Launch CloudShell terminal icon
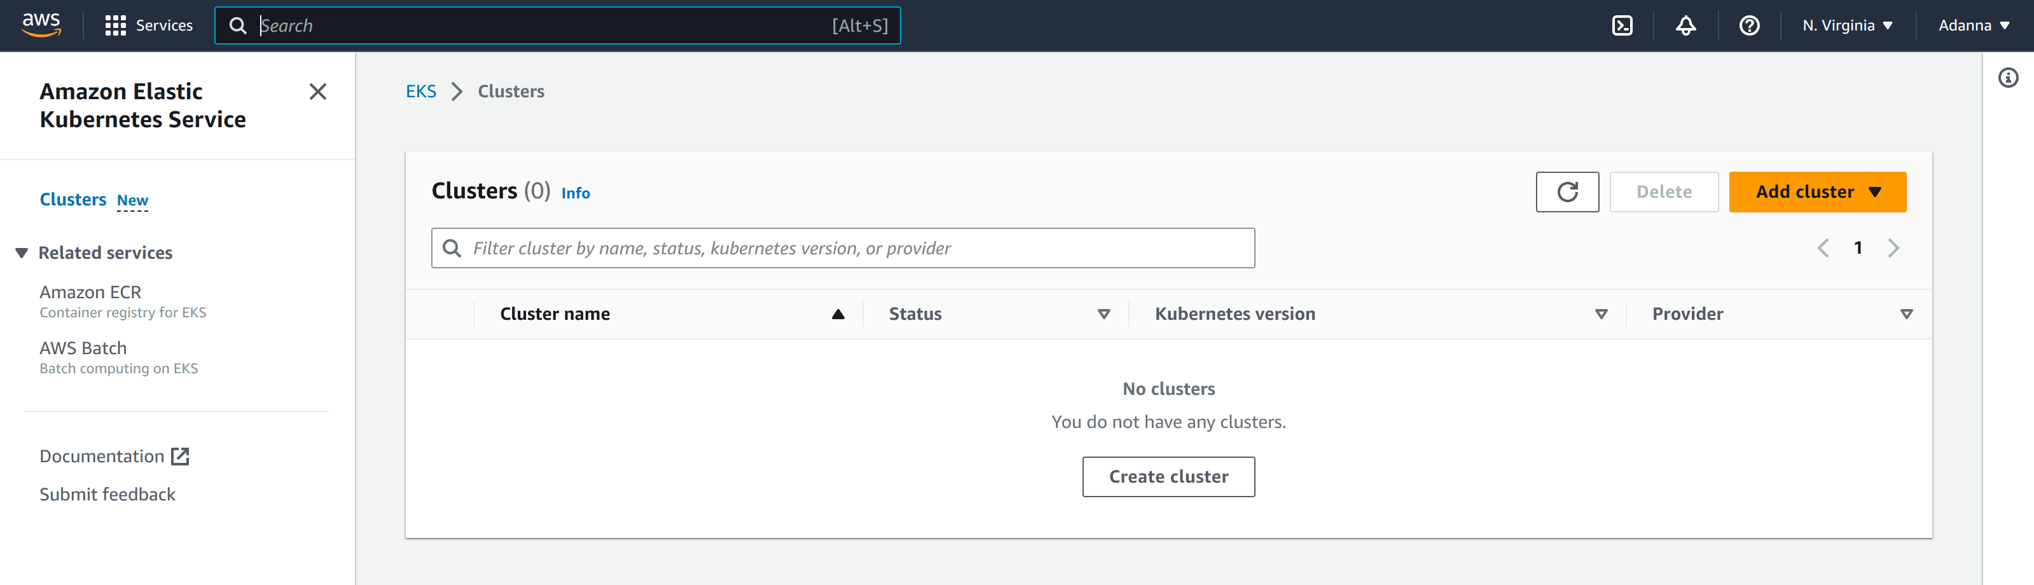Screen dimensions: 2034x585 point(1622,25)
